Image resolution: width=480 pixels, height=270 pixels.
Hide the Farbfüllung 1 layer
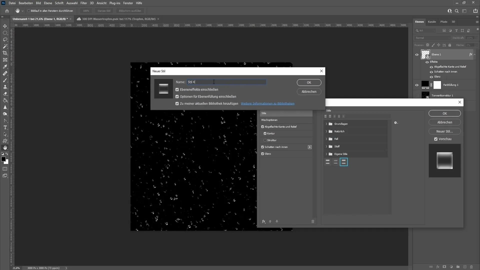417,85
